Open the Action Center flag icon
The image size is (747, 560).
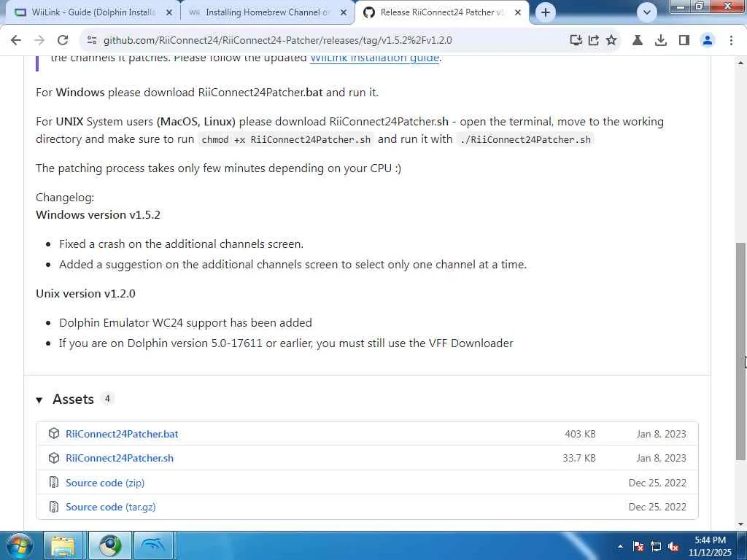pos(638,546)
